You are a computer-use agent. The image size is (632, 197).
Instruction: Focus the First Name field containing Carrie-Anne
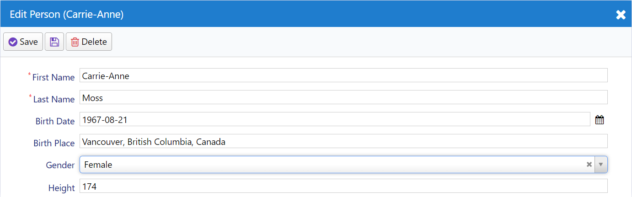(x=343, y=75)
